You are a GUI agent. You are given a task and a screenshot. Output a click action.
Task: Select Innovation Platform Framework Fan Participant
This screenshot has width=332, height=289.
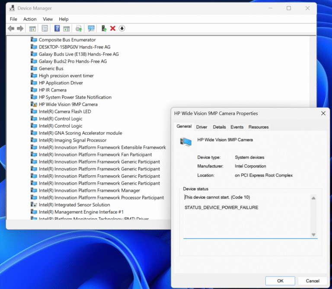coord(95,155)
